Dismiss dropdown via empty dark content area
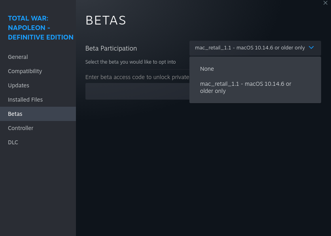Screen dimensions: 331x236 [202, 169]
